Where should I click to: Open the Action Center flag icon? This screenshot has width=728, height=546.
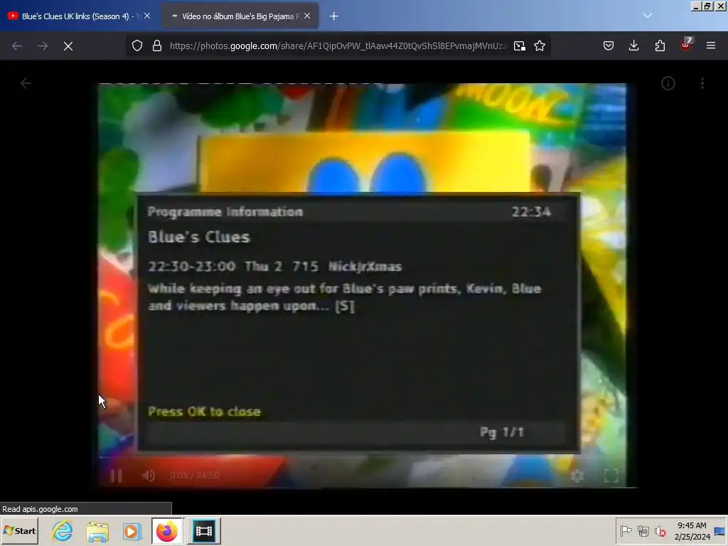[626, 531]
